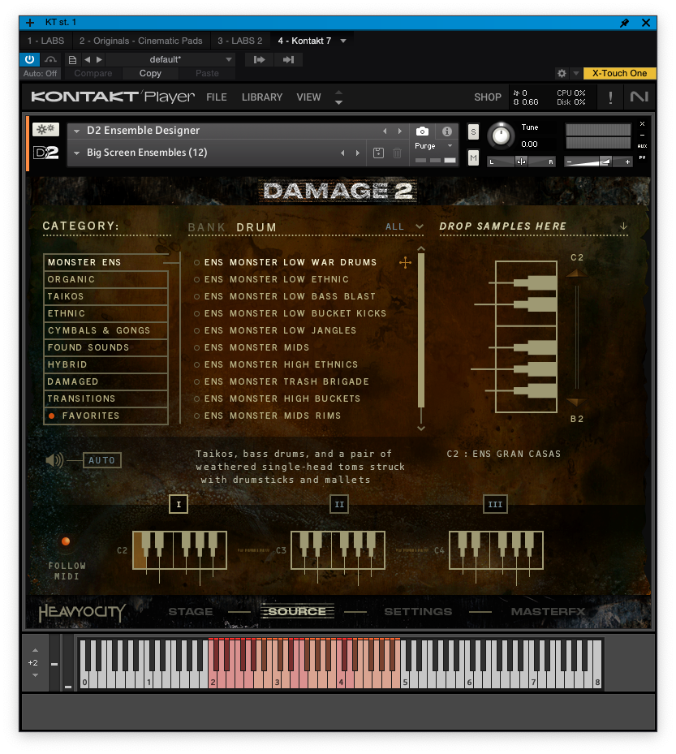Open the VIEW menu
Viewport: 676px width, 754px height.
click(x=308, y=97)
